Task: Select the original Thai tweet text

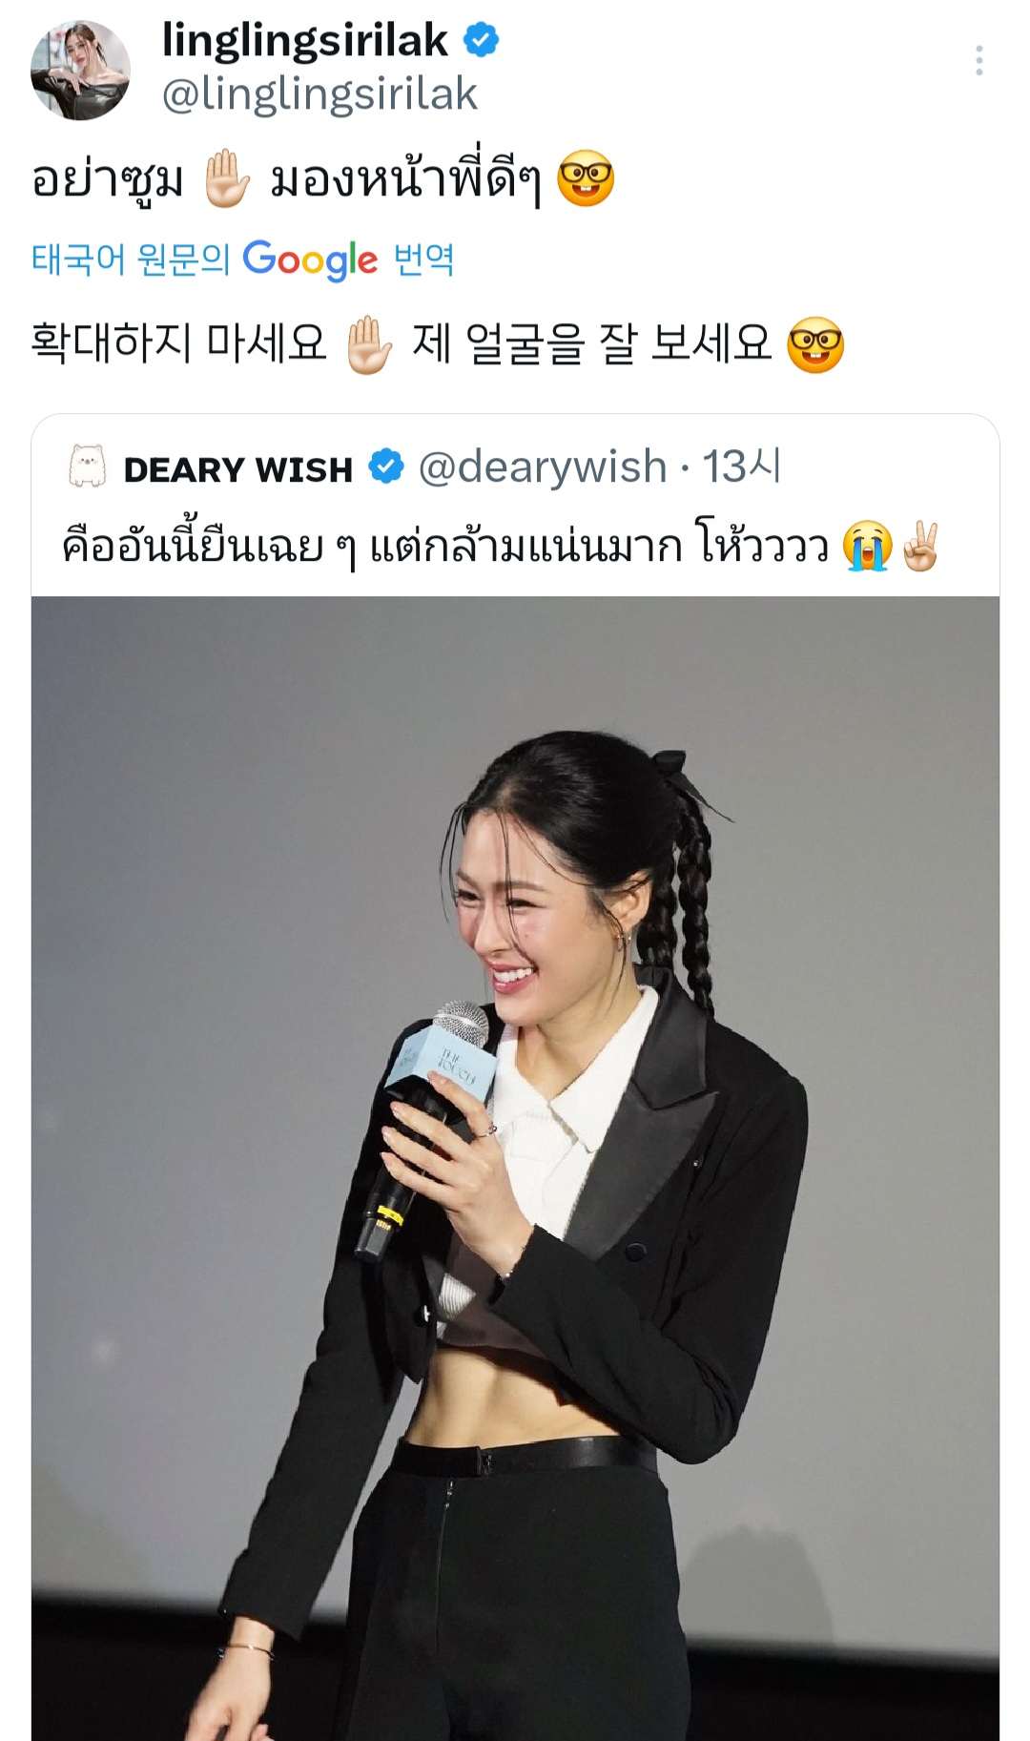Action: (x=322, y=179)
